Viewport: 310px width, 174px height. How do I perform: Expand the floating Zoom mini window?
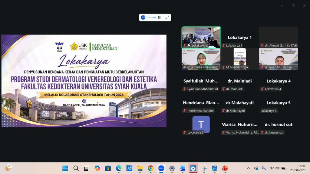[x=167, y=17]
